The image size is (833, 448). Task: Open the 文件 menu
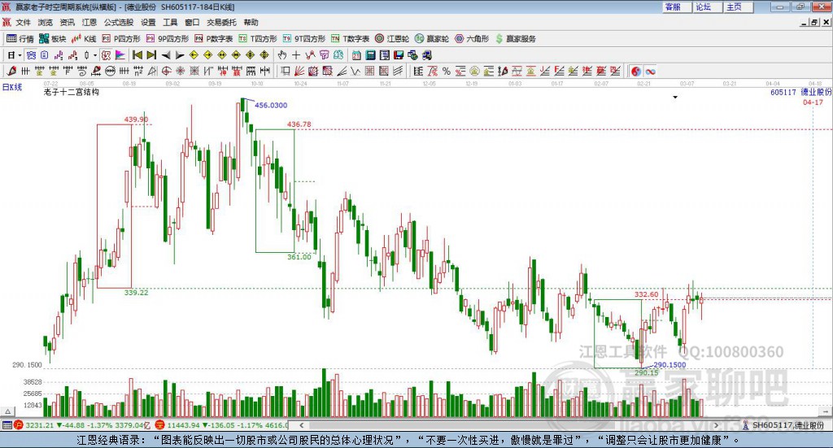tap(23, 22)
